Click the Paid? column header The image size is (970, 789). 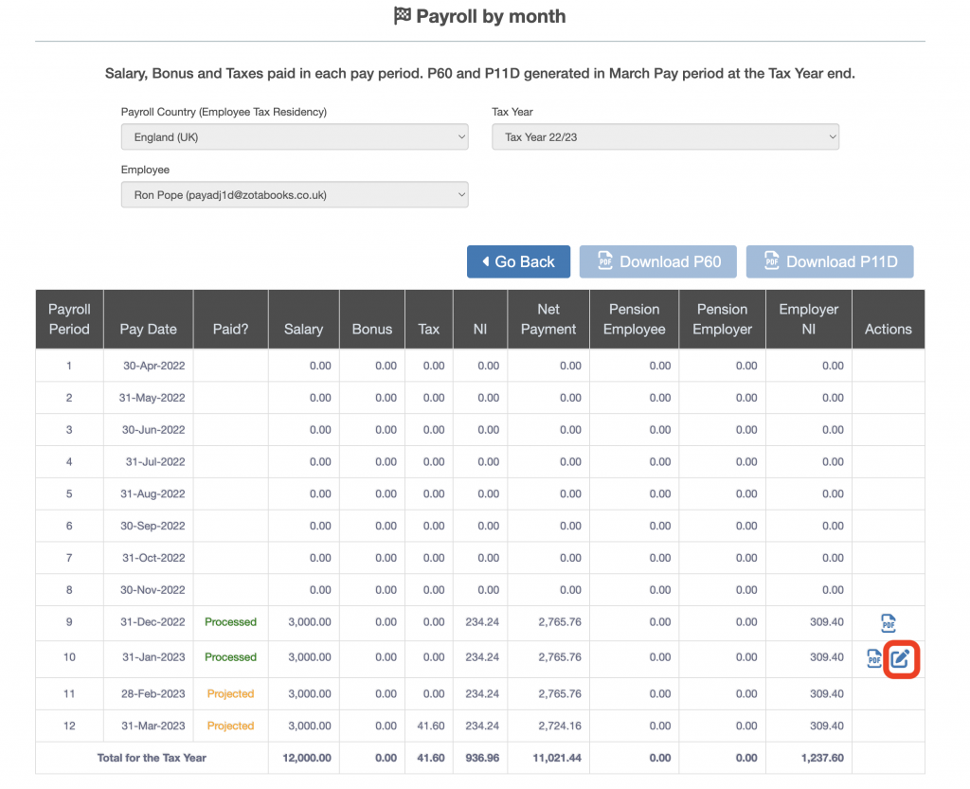tap(230, 329)
